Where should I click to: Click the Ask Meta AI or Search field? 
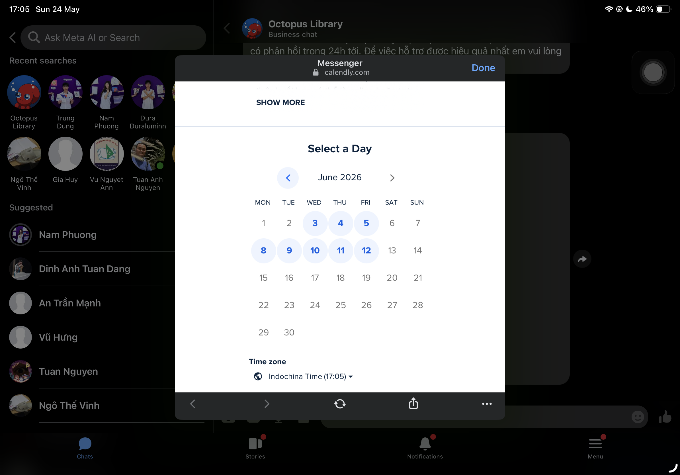pyautogui.click(x=113, y=38)
